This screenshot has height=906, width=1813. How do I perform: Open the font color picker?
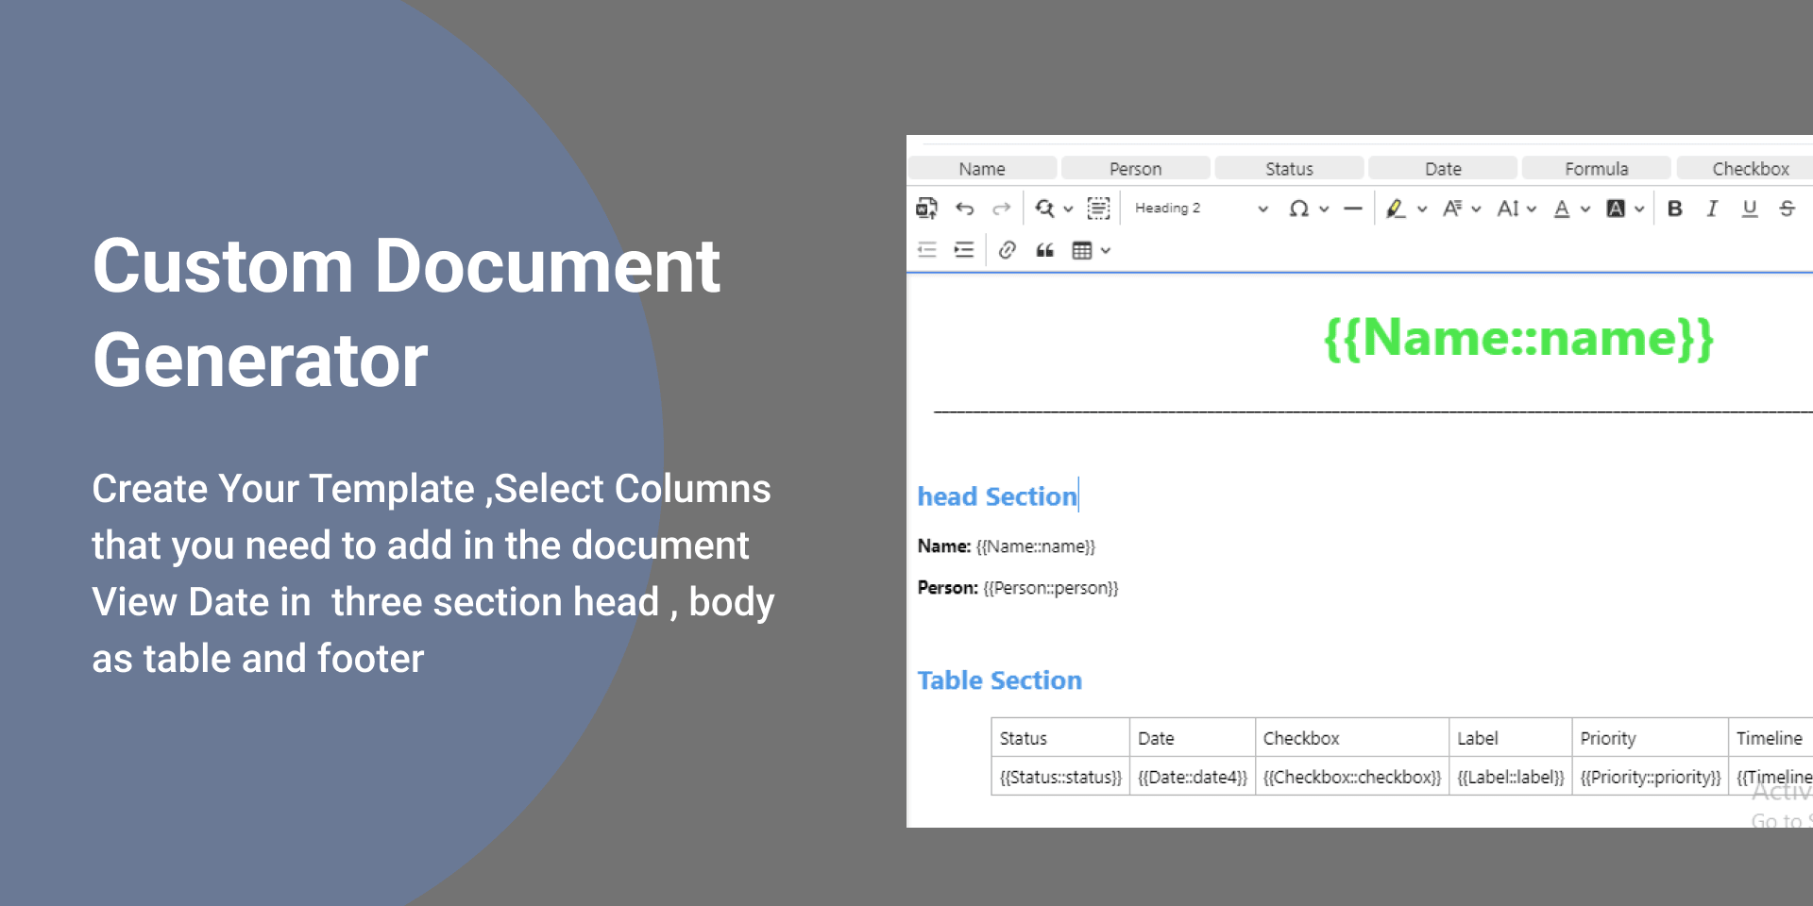click(1562, 209)
